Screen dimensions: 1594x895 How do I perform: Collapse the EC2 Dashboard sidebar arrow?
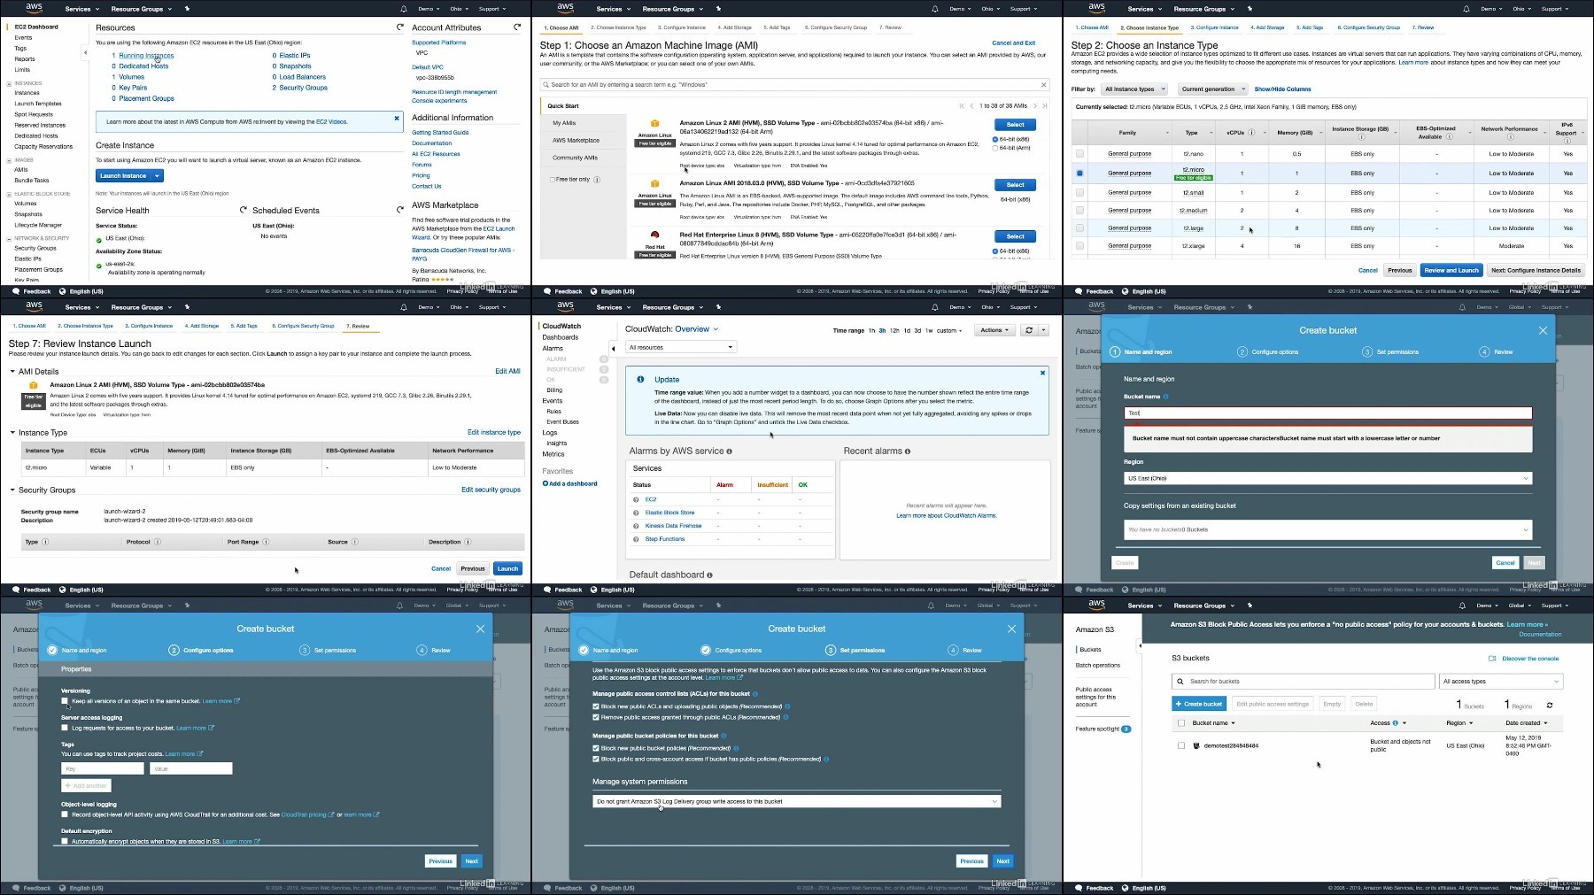click(85, 52)
